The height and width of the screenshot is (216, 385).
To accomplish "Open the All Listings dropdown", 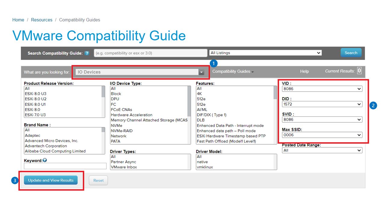I will pyautogui.click(x=319, y=52).
